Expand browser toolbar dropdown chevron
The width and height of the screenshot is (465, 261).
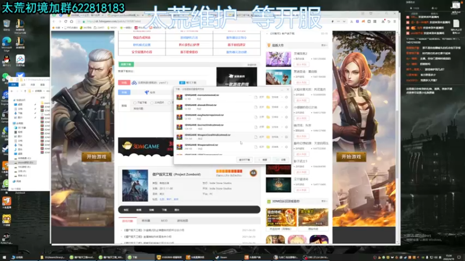pyautogui.click(x=344, y=21)
